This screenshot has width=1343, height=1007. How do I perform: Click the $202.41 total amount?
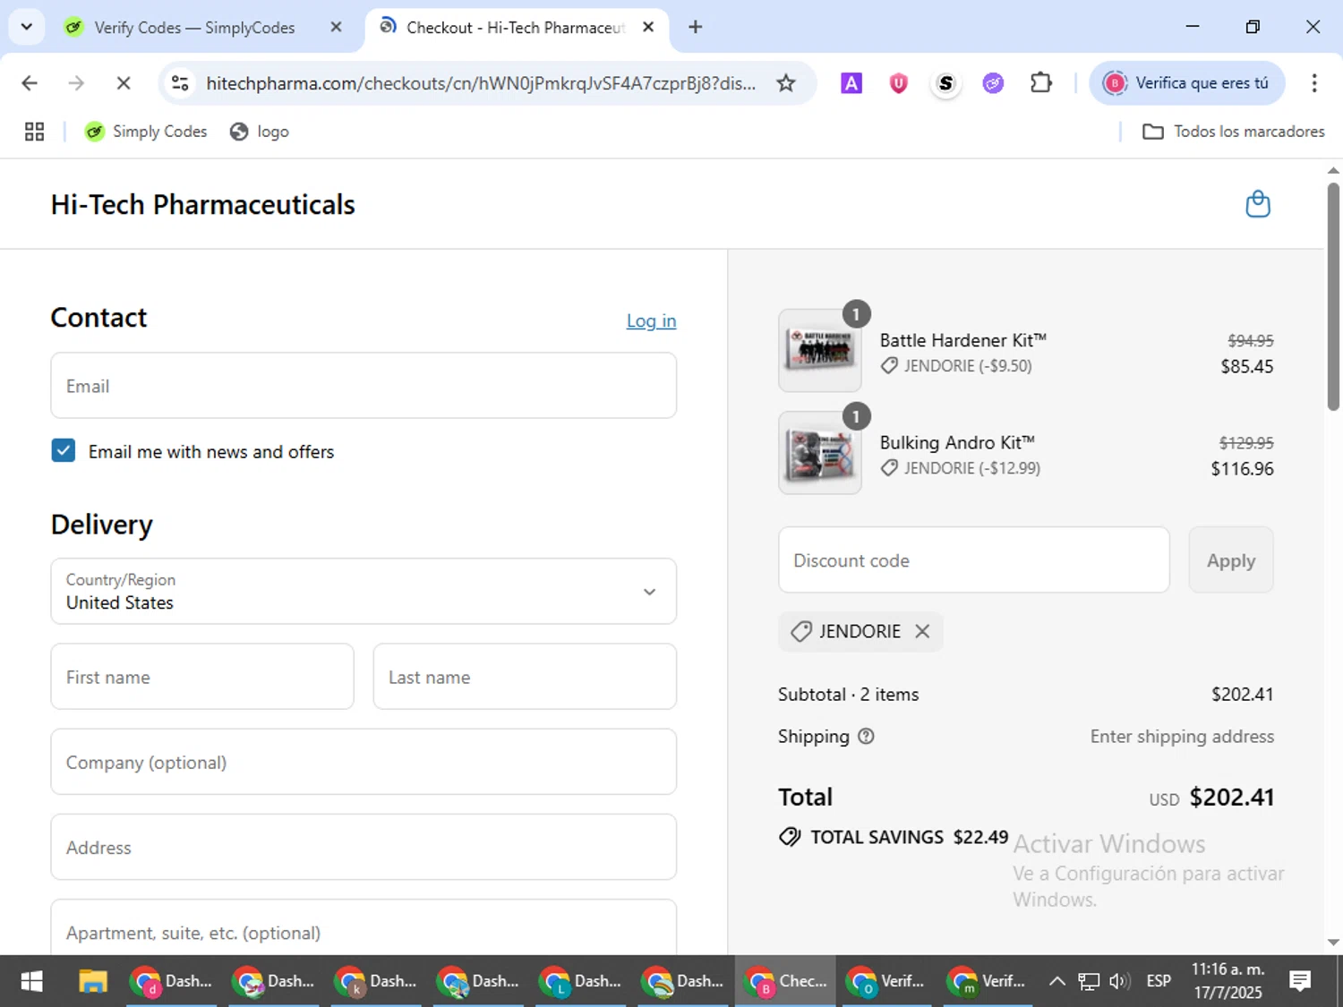[x=1231, y=797]
